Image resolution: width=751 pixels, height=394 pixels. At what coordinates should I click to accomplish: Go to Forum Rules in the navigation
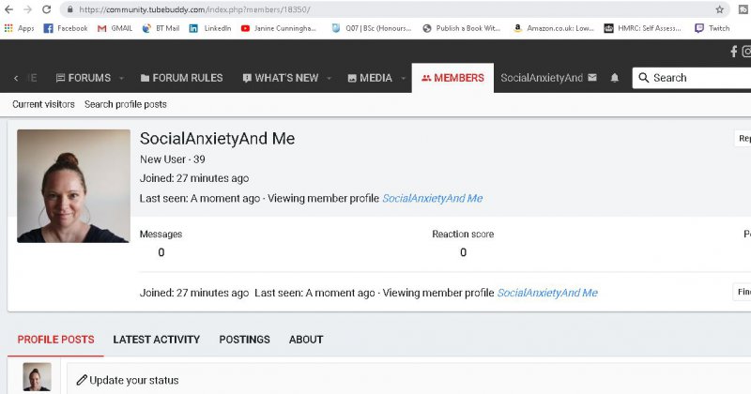(x=180, y=78)
